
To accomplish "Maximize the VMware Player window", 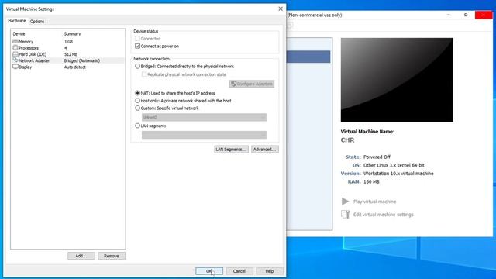I will 466,15.
